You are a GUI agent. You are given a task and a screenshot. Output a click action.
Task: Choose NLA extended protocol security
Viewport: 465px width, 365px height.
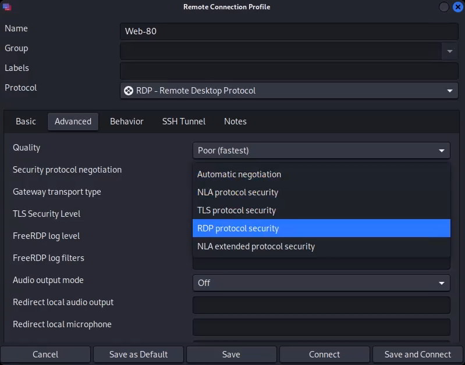(x=256, y=246)
